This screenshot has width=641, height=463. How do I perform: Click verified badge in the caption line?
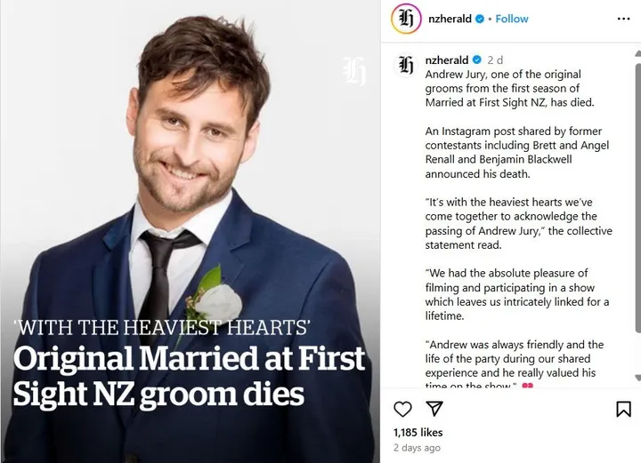[476, 60]
